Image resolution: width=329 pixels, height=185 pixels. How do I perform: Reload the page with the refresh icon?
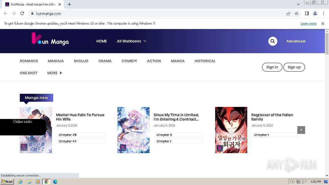click(x=22, y=13)
